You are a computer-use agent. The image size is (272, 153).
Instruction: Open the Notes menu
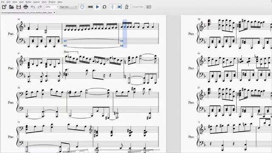(x=28, y=2)
